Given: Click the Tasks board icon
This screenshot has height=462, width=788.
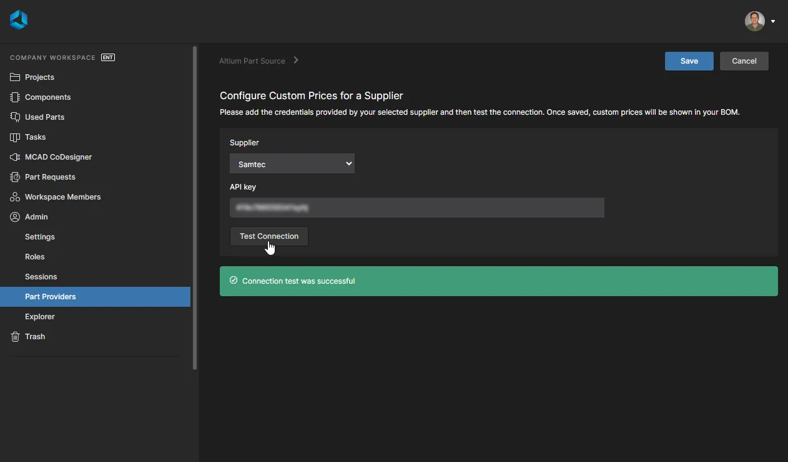Looking at the screenshot, I should (x=15, y=137).
